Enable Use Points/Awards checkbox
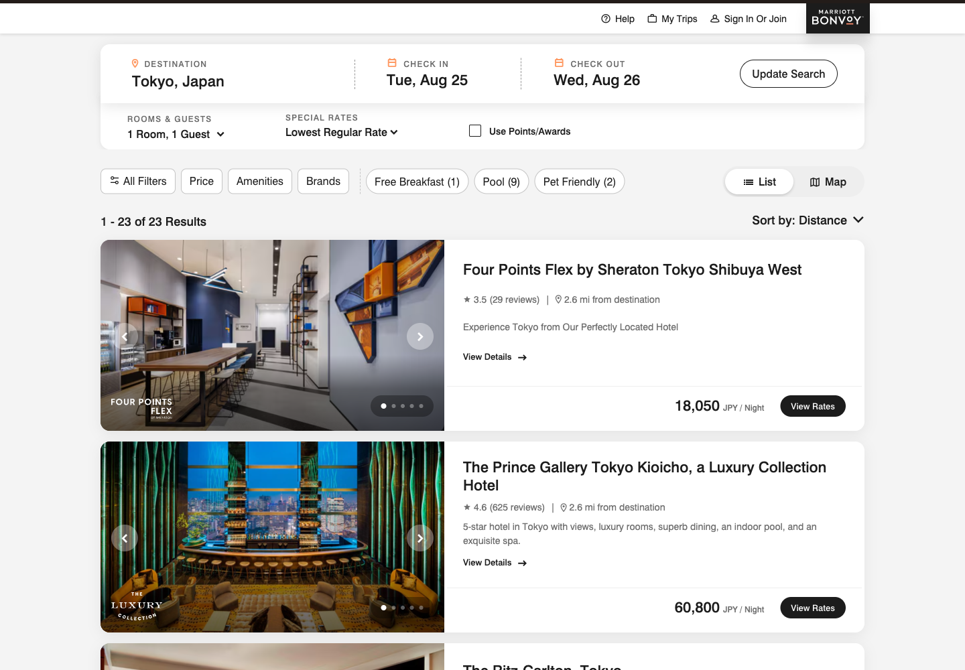965x670 pixels. (475, 131)
